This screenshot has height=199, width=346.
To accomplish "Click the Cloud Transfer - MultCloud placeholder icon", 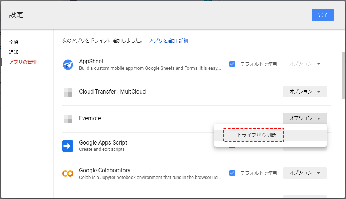I will tap(68, 92).
